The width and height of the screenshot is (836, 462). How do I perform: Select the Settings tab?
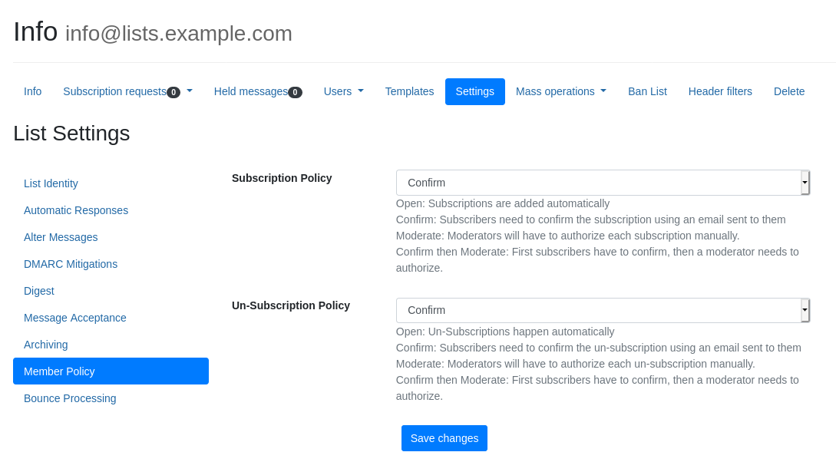475,91
